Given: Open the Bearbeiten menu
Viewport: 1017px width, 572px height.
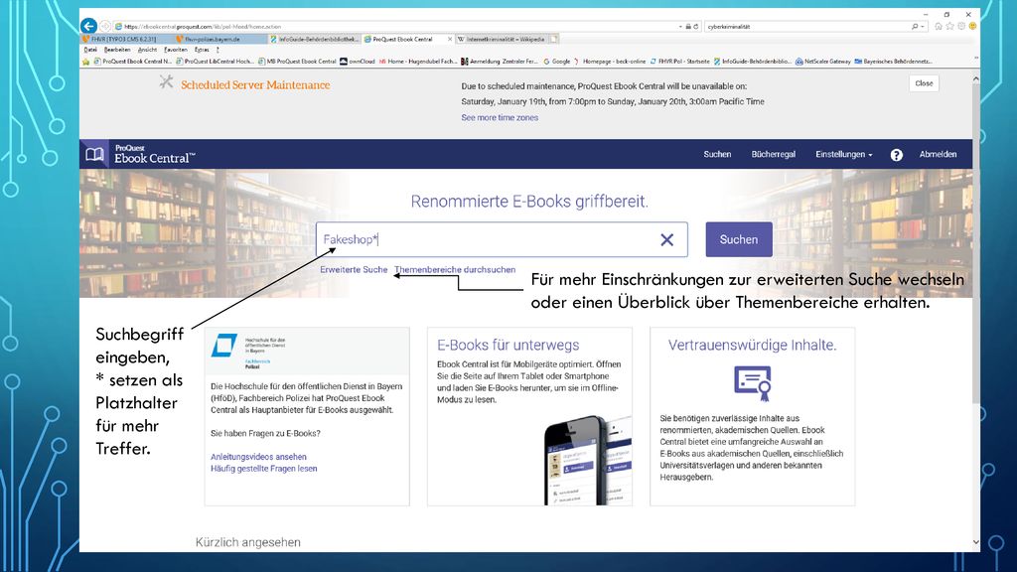Looking at the screenshot, I should click(x=117, y=50).
